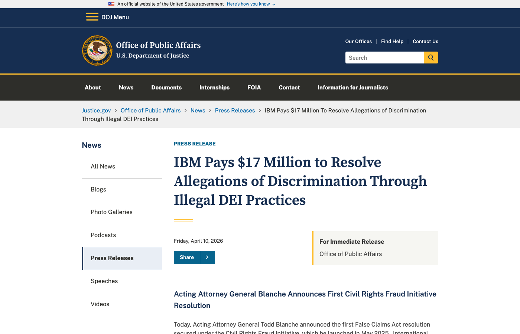Open the Find Help link
The width and height of the screenshot is (520, 334).
[x=392, y=42]
